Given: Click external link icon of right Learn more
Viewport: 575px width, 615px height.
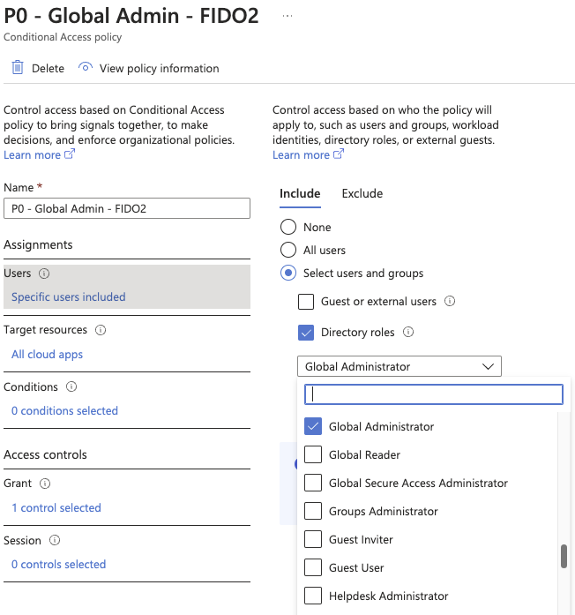Looking at the screenshot, I should point(339,154).
